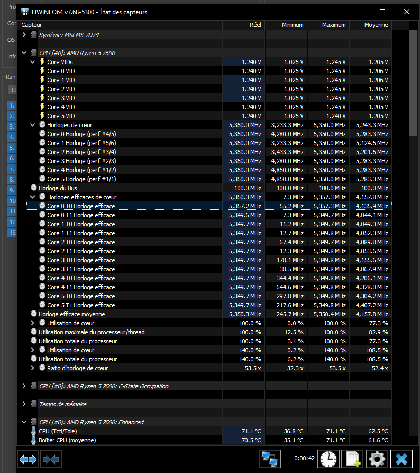Select Core 5 Horloge (perf #1/1) row
Image resolution: width=420 pixels, height=473 pixels.
tap(209, 179)
